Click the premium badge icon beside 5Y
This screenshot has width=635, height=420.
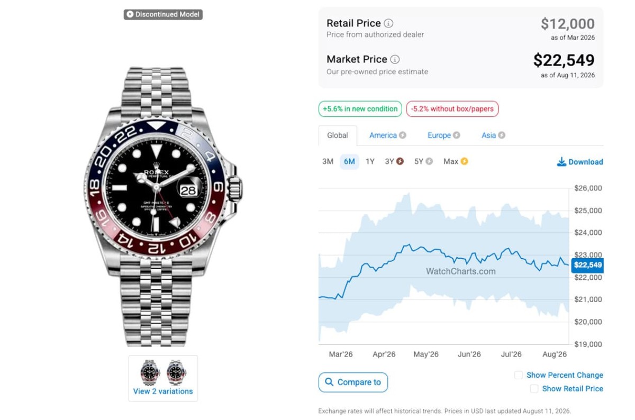[x=430, y=161]
